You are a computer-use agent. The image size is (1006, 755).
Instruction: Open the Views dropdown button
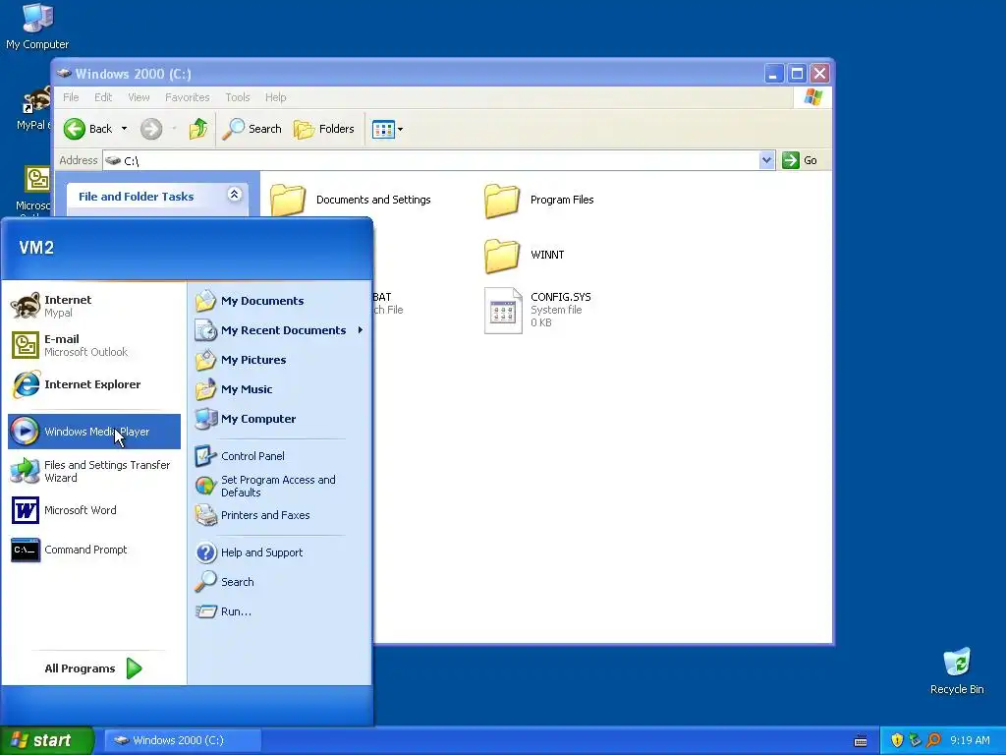387,129
